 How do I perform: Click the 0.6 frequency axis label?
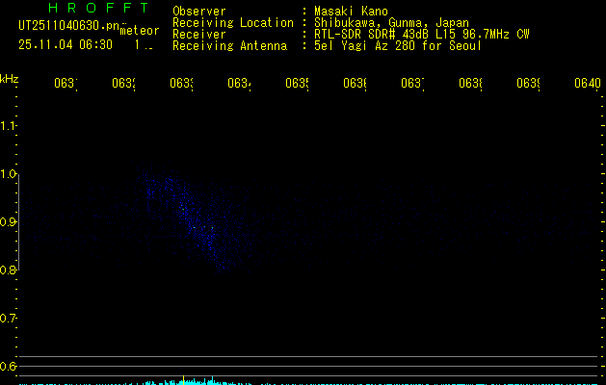(x=8, y=366)
